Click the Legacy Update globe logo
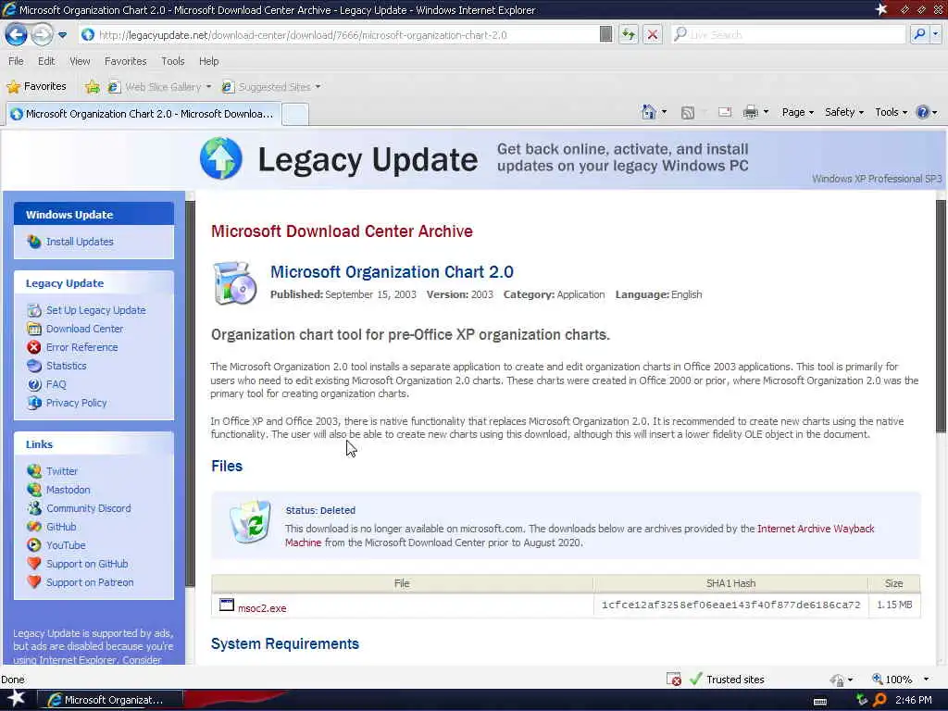This screenshot has width=948, height=711. coord(221,158)
